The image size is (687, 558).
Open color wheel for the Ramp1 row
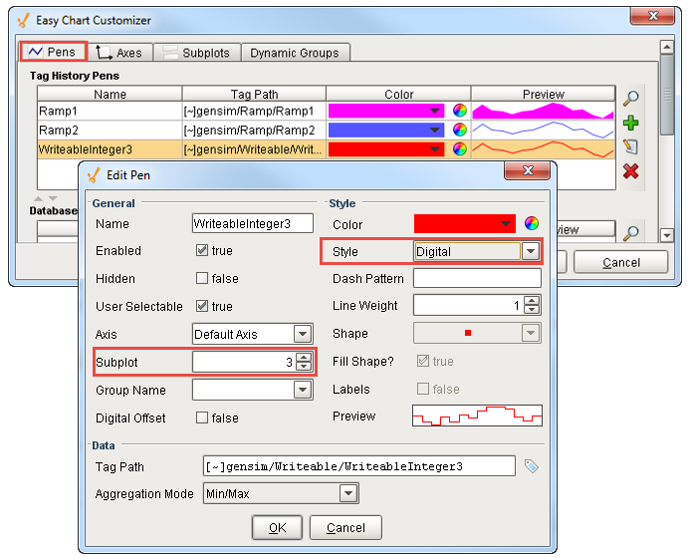[459, 111]
